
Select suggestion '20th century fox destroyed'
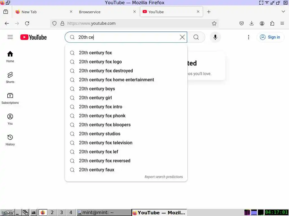tap(126, 71)
